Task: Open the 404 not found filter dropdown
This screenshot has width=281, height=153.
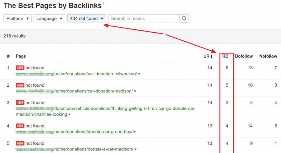Action: point(86,18)
